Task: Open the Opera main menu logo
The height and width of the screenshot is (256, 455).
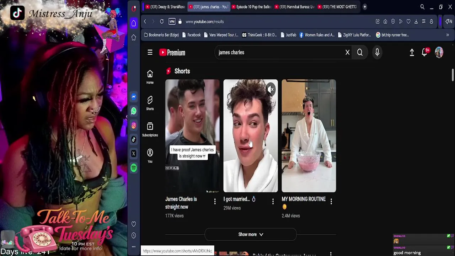Action: (134, 8)
